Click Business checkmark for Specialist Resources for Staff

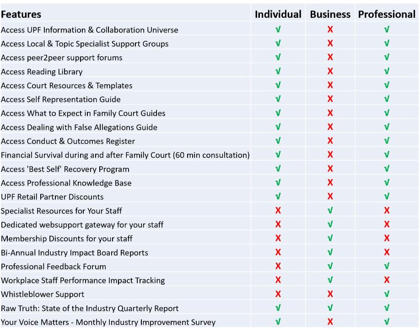point(330,211)
